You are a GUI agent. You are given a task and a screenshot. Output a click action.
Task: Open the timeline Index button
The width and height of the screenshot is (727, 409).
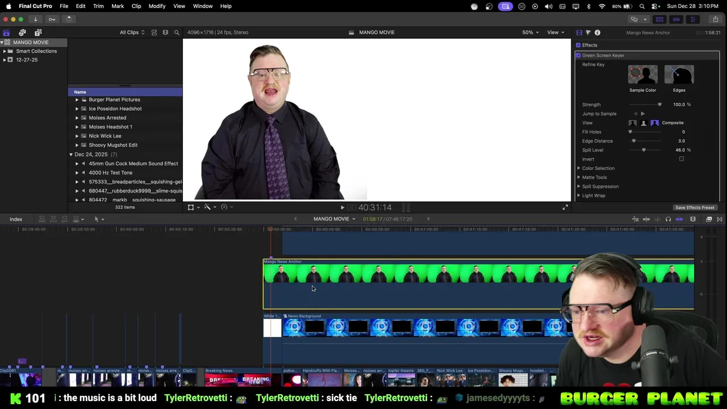16,219
